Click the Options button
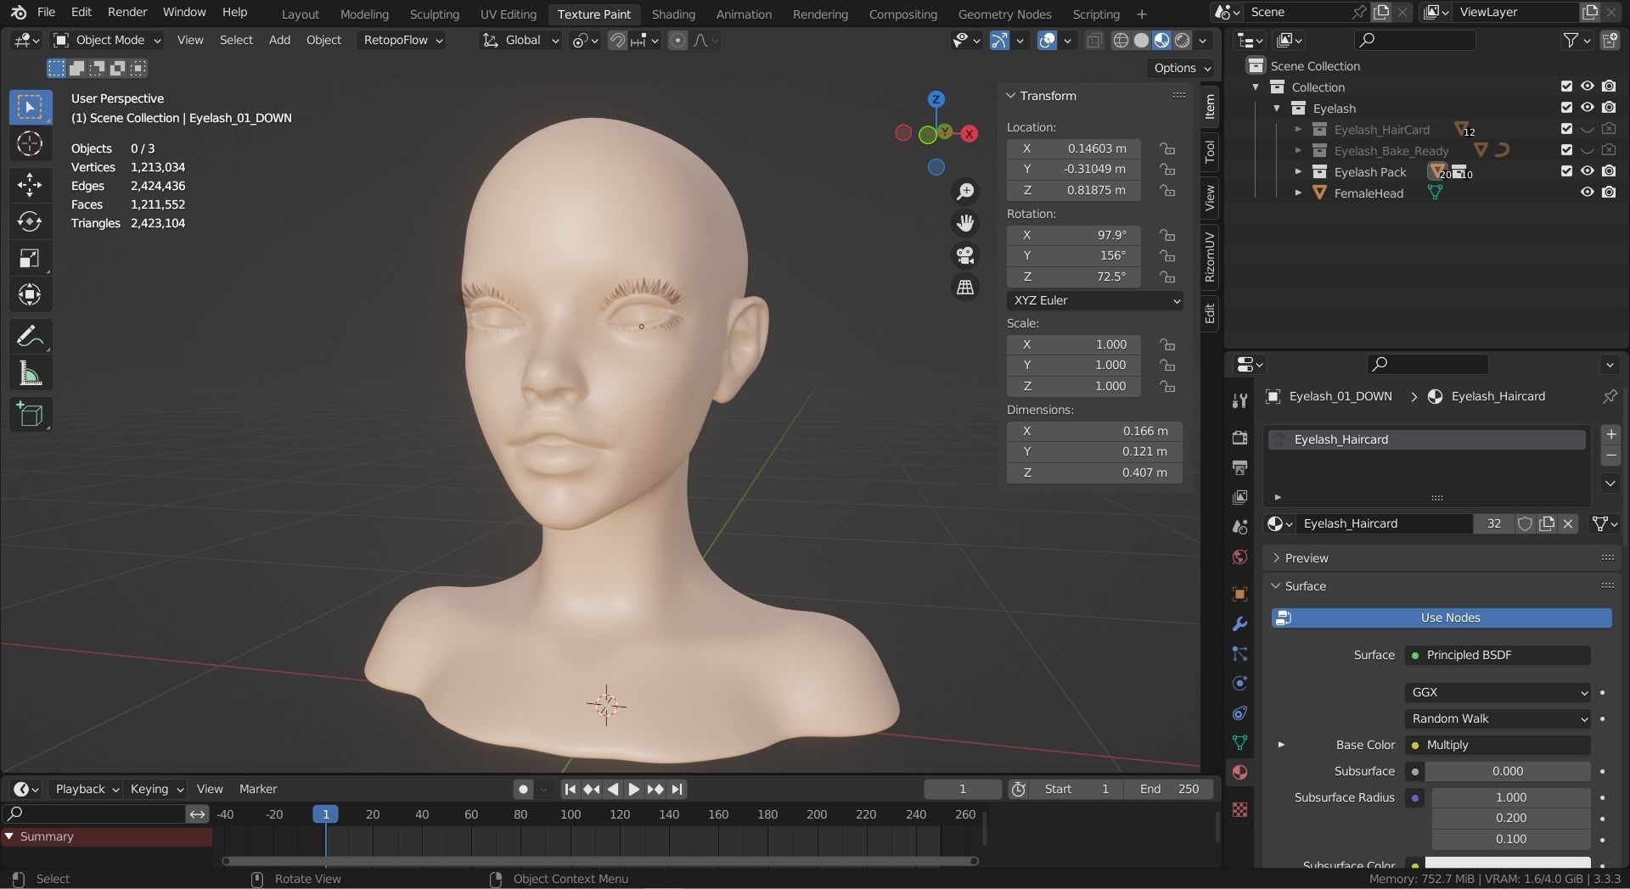This screenshot has height=889, width=1630. [1182, 68]
